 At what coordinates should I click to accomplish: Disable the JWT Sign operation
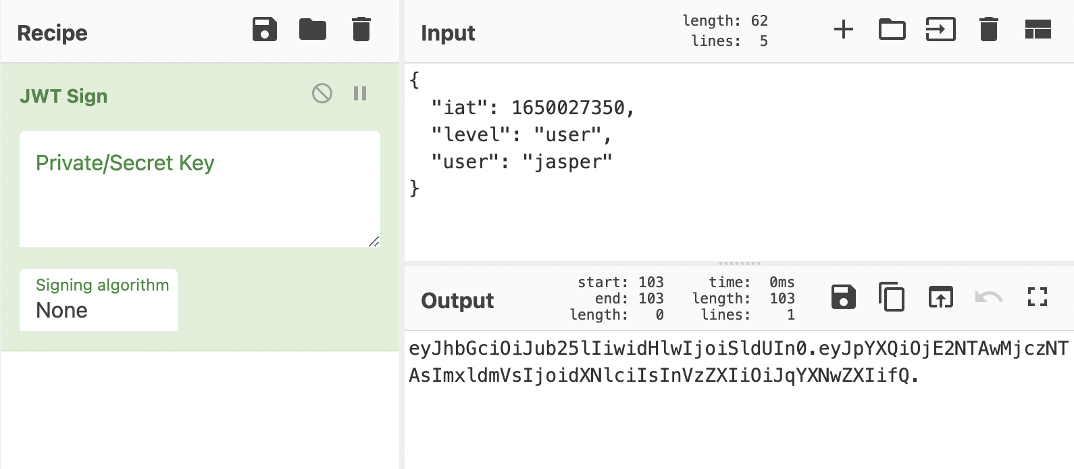click(x=322, y=93)
